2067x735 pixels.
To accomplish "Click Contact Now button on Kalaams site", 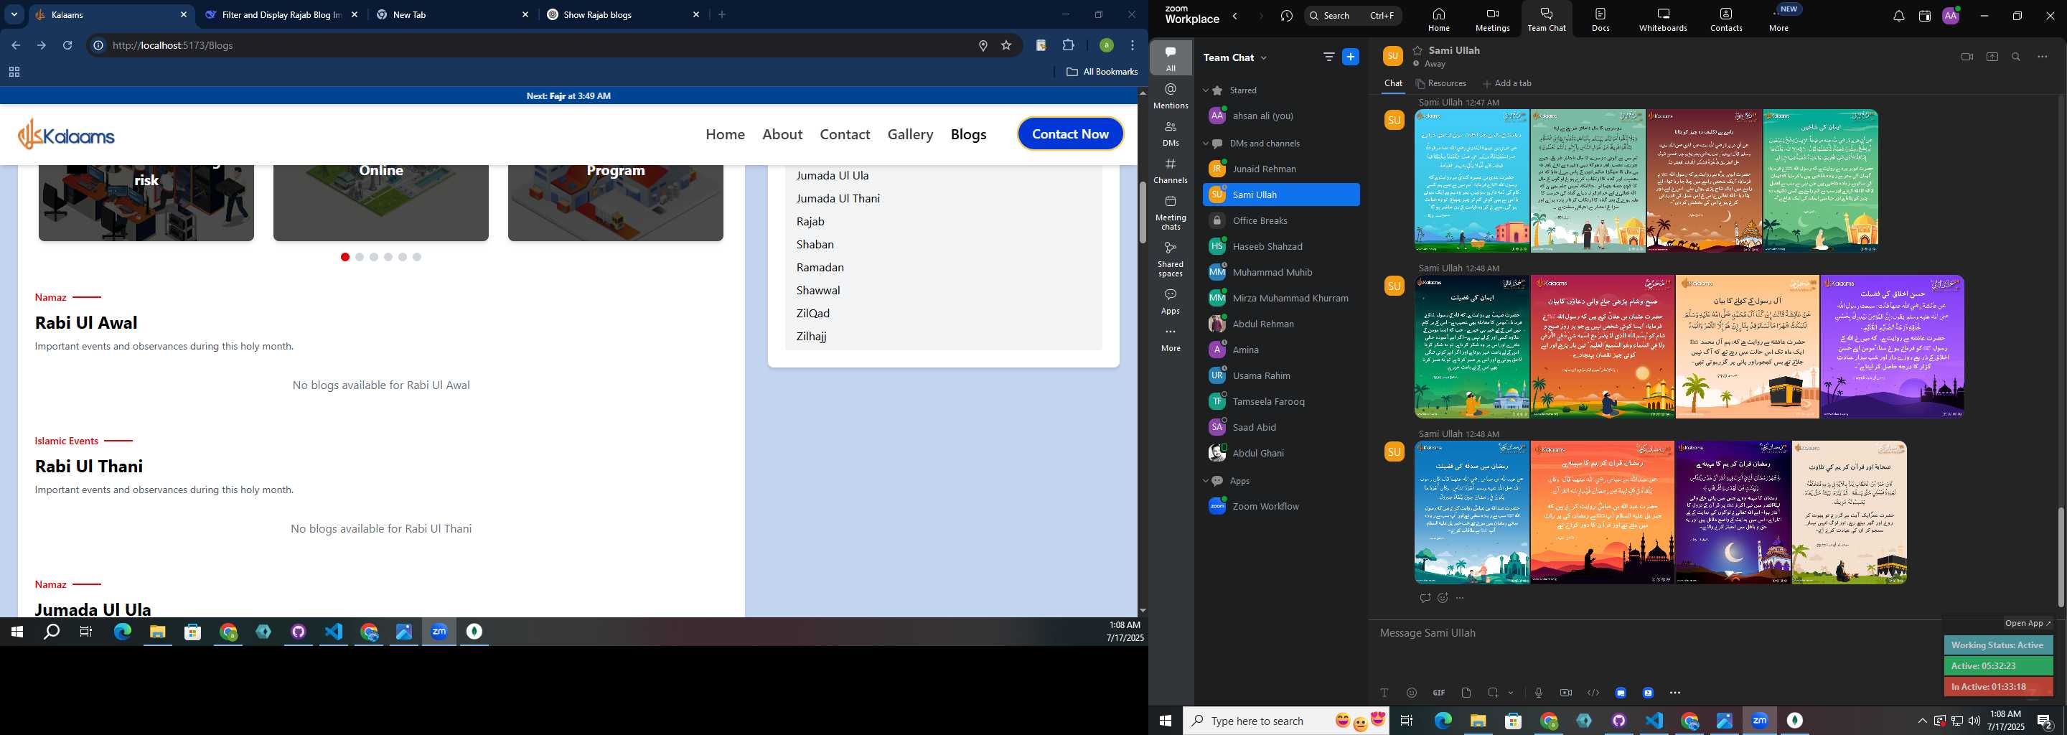I will coord(1070,134).
